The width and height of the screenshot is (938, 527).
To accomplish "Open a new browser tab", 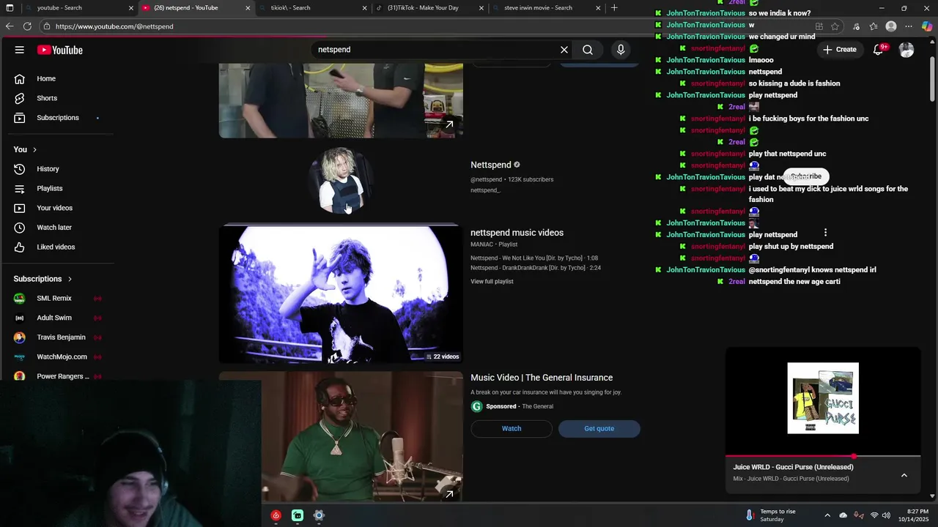I will coord(614,8).
